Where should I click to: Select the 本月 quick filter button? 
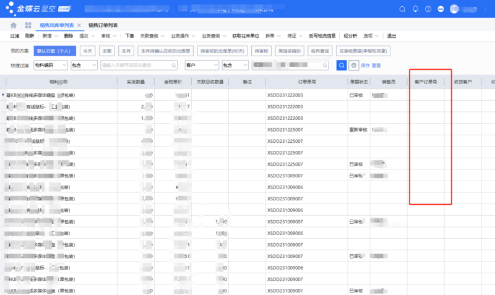(126, 51)
